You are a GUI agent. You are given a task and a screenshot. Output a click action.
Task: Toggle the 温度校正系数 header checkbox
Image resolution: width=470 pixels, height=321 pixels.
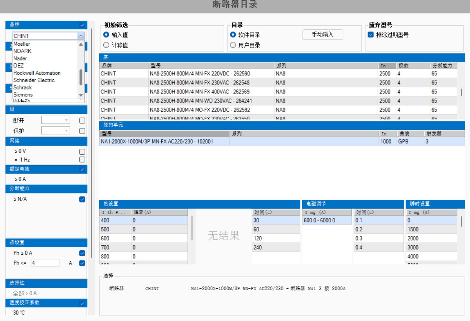(x=82, y=303)
